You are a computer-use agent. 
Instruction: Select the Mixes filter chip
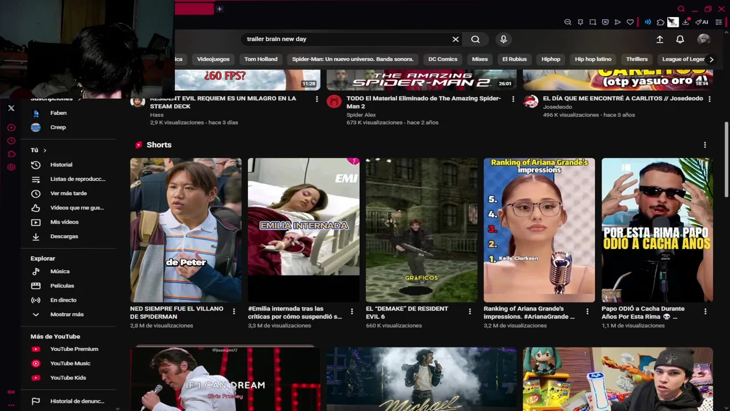(x=480, y=59)
